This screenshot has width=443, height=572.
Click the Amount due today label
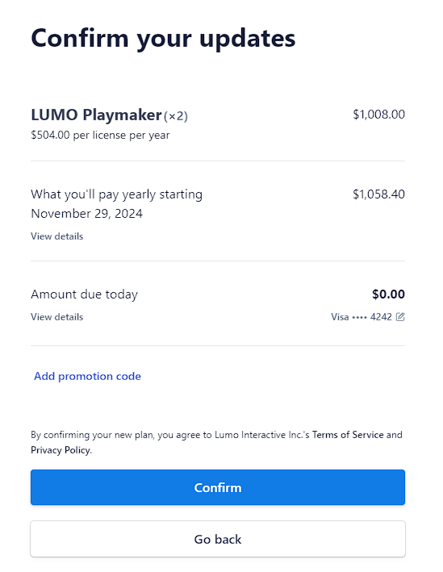(x=84, y=294)
